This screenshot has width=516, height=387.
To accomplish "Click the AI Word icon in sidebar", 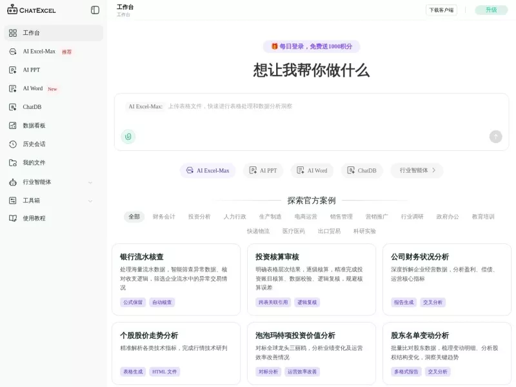I will coord(13,88).
